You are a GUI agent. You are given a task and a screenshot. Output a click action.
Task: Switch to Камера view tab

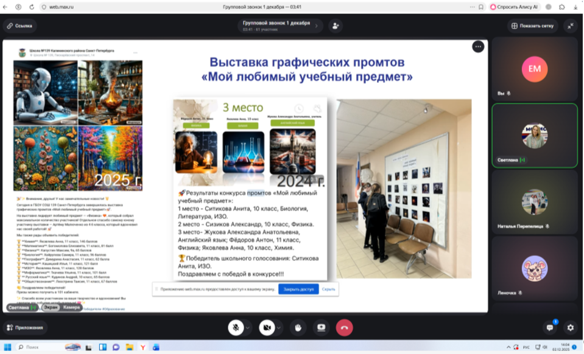(x=71, y=308)
